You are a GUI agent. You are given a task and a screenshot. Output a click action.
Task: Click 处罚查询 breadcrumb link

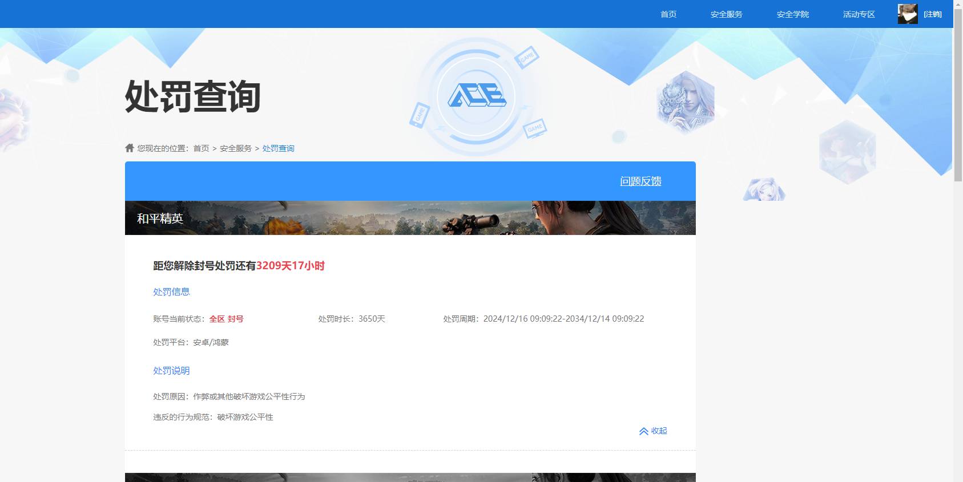tap(279, 148)
